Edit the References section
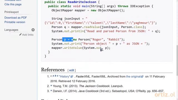Viewport: 178px width, 100px height. coord(72,70)
